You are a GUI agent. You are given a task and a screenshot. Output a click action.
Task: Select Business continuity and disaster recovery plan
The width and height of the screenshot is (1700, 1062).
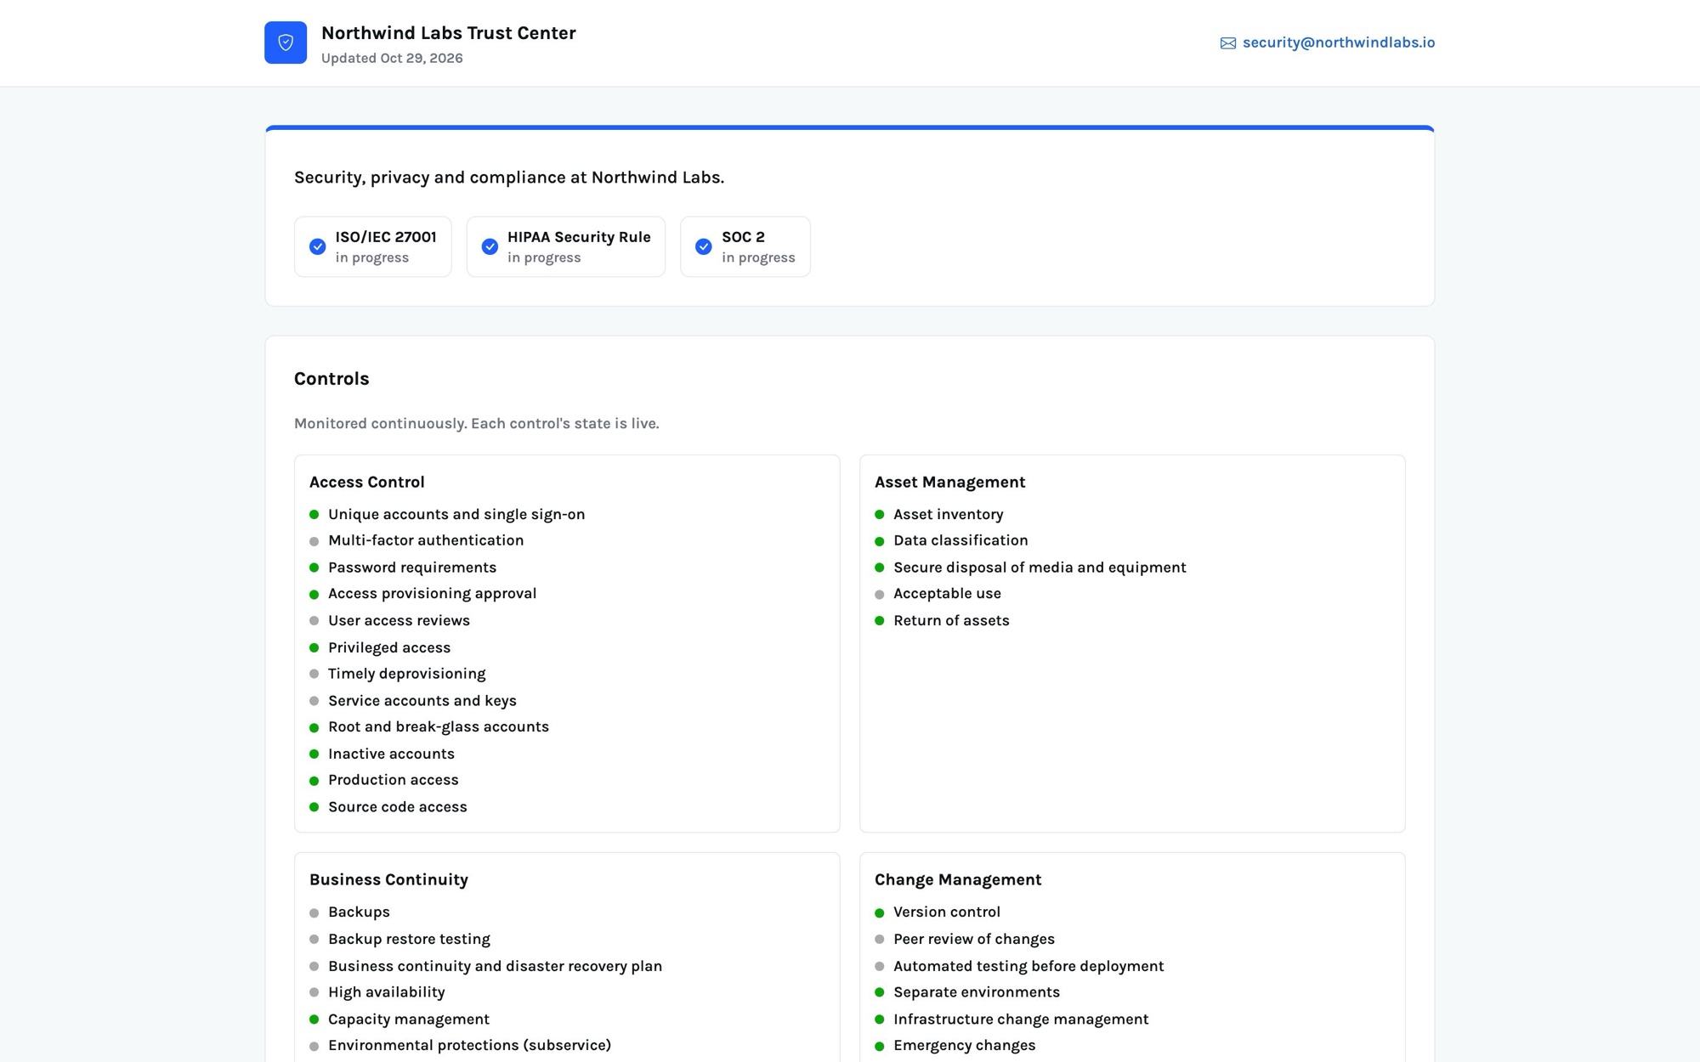coord(495,966)
